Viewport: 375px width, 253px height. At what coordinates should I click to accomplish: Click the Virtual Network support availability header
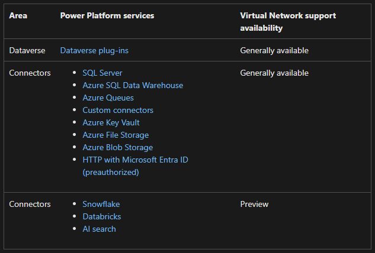(x=288, y=21)
